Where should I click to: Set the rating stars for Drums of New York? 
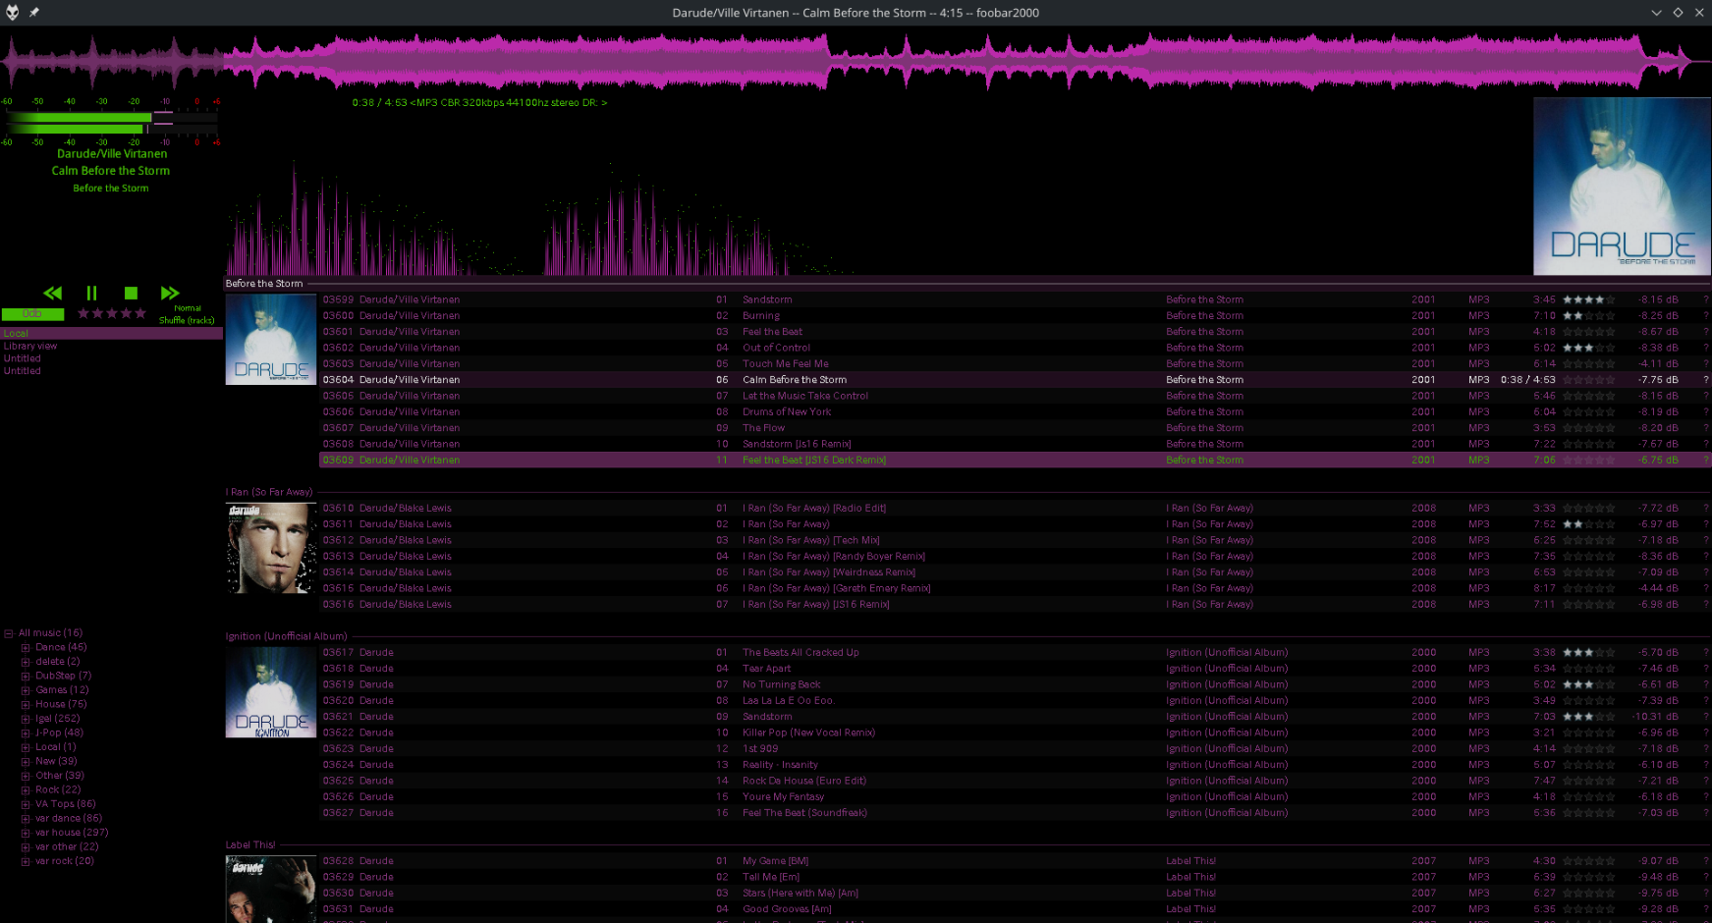1588,411
